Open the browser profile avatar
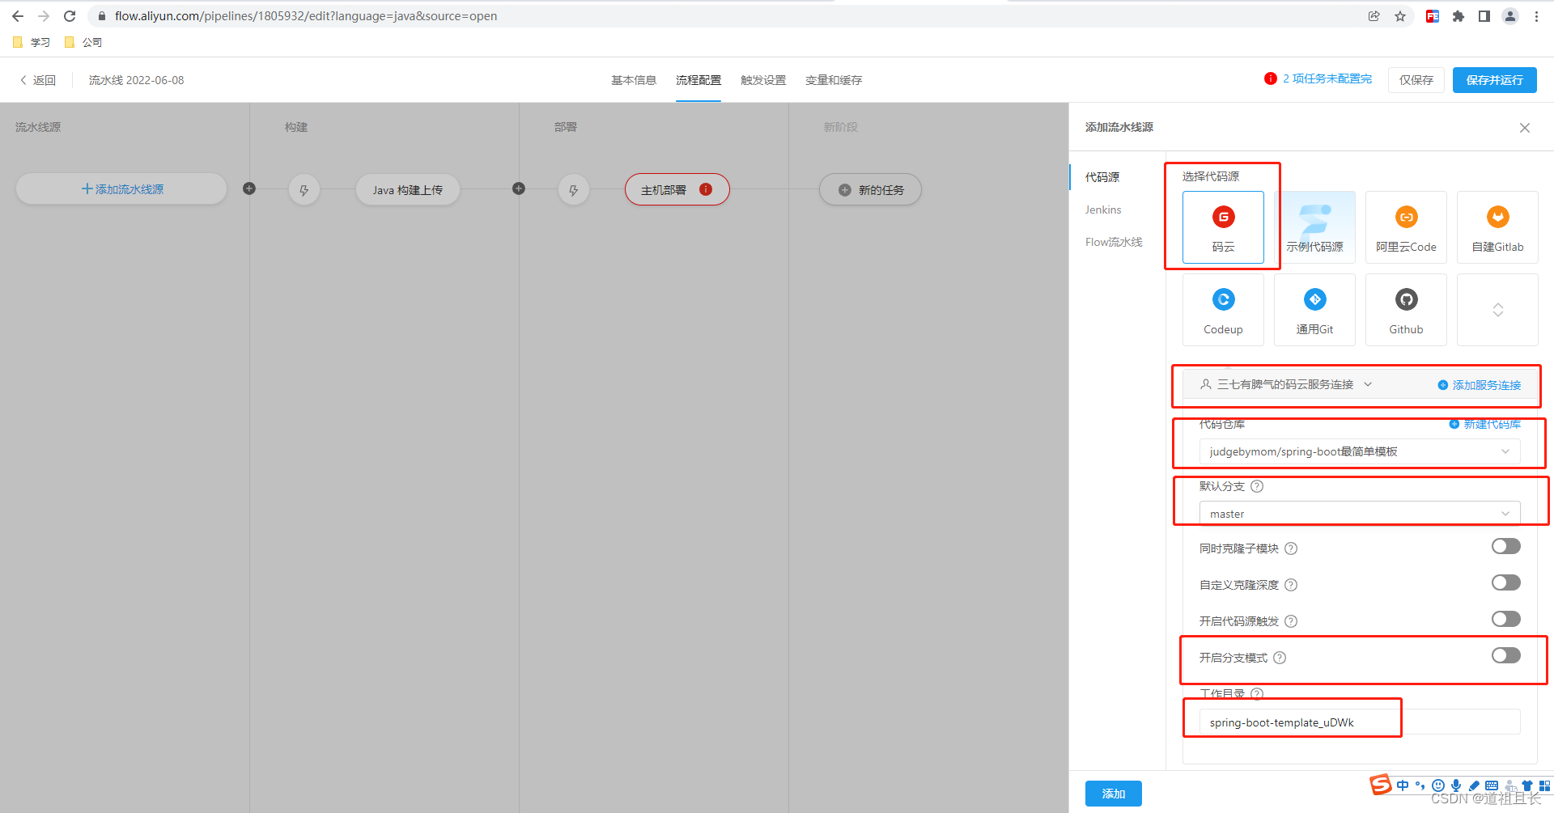 [x=1510, y=16]
